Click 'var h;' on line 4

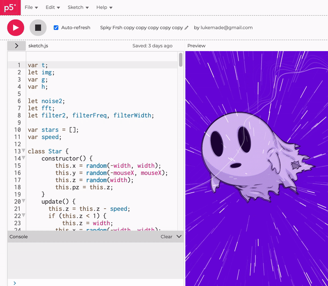pos(38,87)
